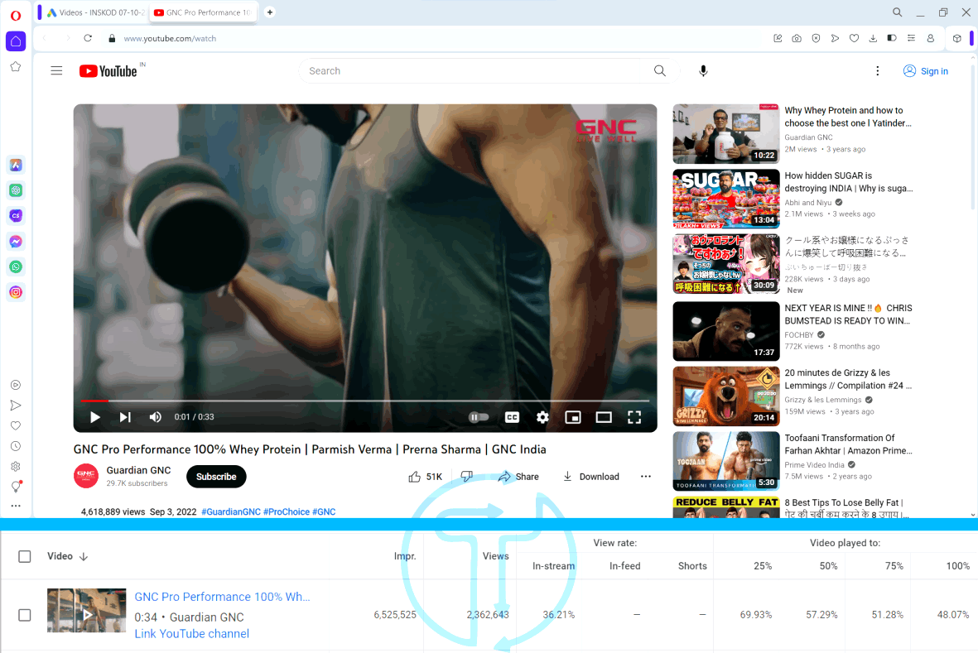Screen dimensions: 978x653
Task: Toggle the autoplay switch in the player
Action: click(x=479, y=417)
